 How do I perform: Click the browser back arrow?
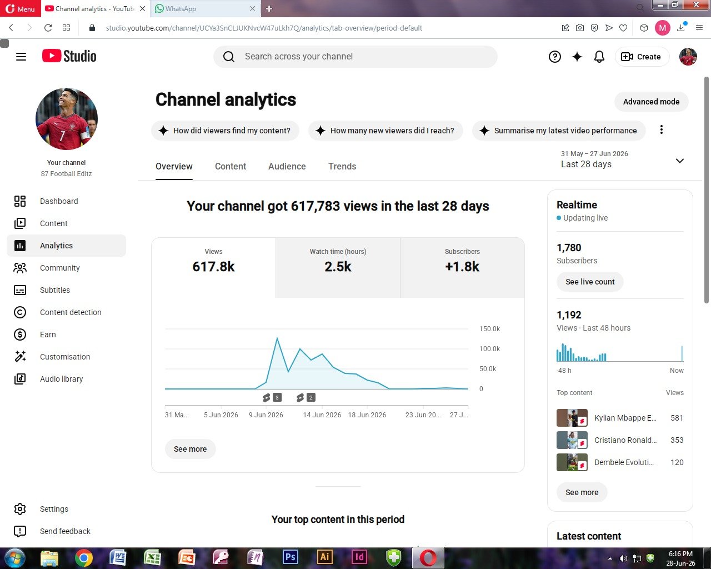(x=11, y=28)
